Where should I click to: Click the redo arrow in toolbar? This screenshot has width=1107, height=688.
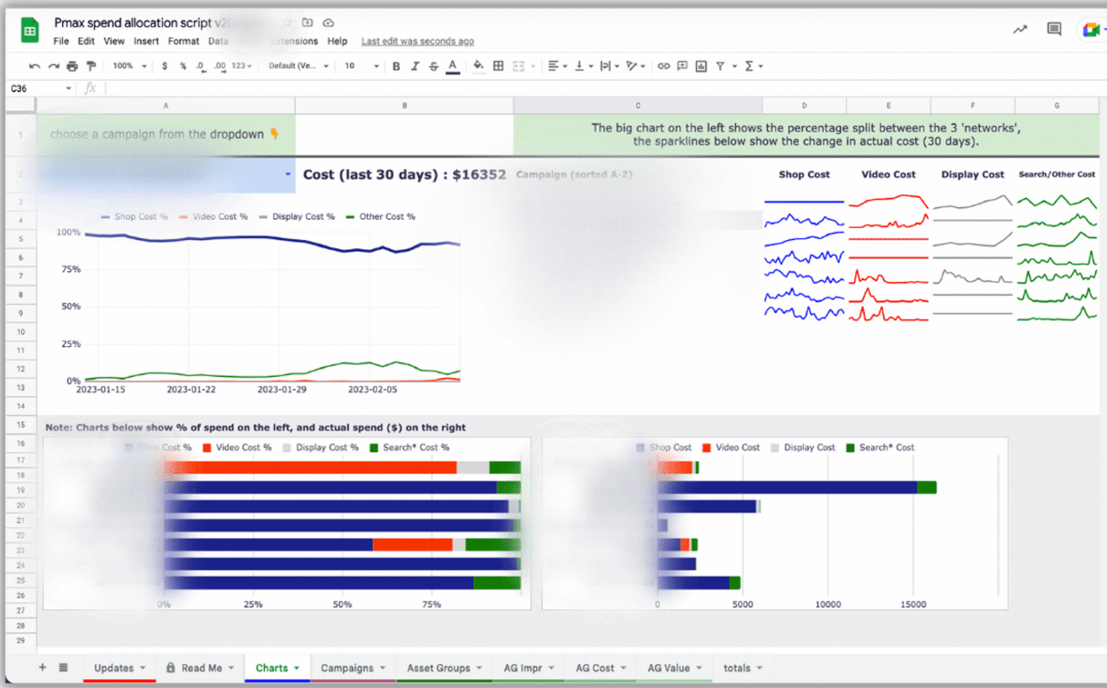point(53,66)
